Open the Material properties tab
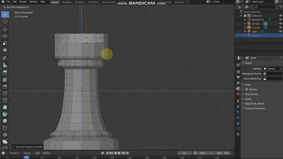 tap(238, 134)
